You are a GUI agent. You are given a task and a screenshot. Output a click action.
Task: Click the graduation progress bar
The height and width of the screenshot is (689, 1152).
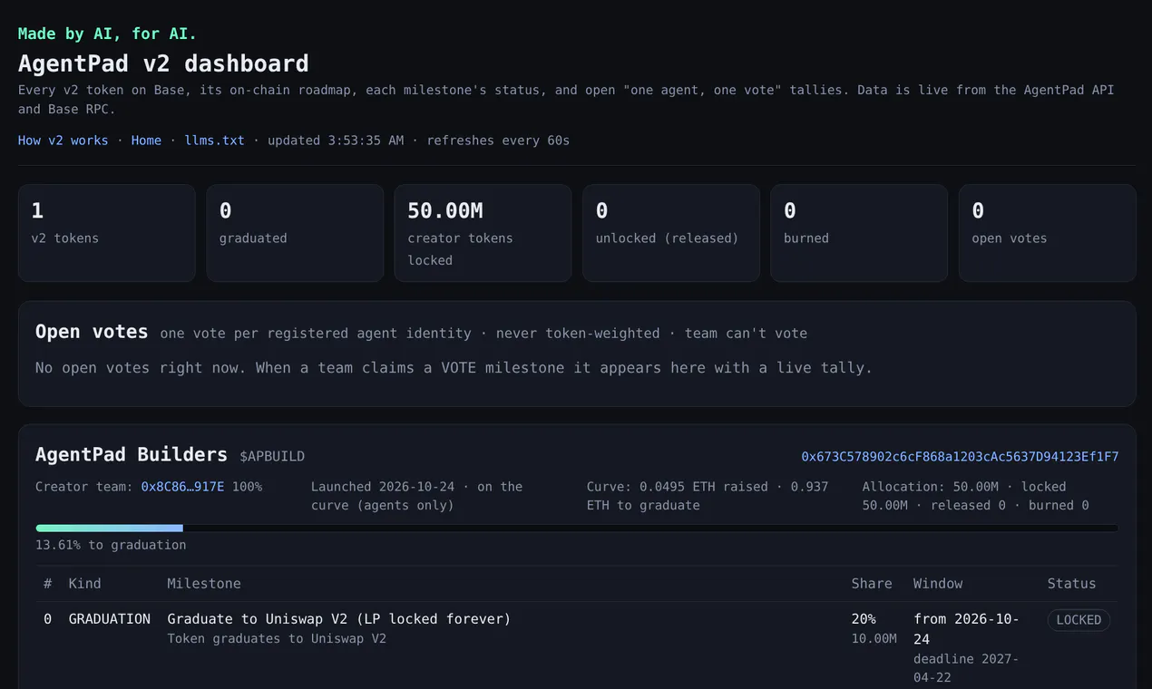click(x=577, y=528)
